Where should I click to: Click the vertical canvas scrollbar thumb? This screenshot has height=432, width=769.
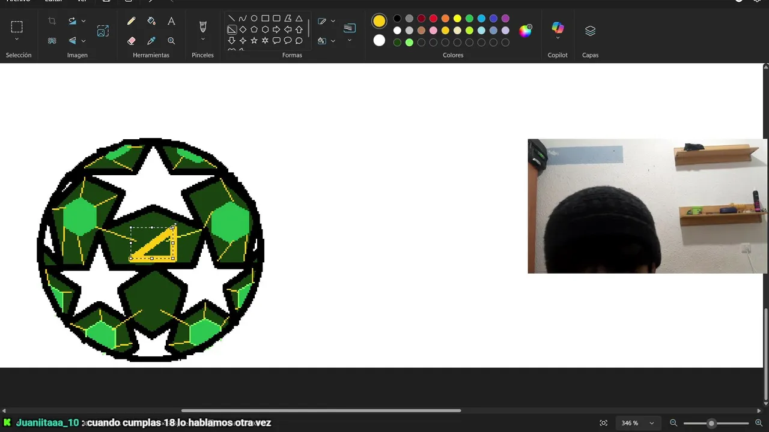pyautogui.click(x=765, y=355)
